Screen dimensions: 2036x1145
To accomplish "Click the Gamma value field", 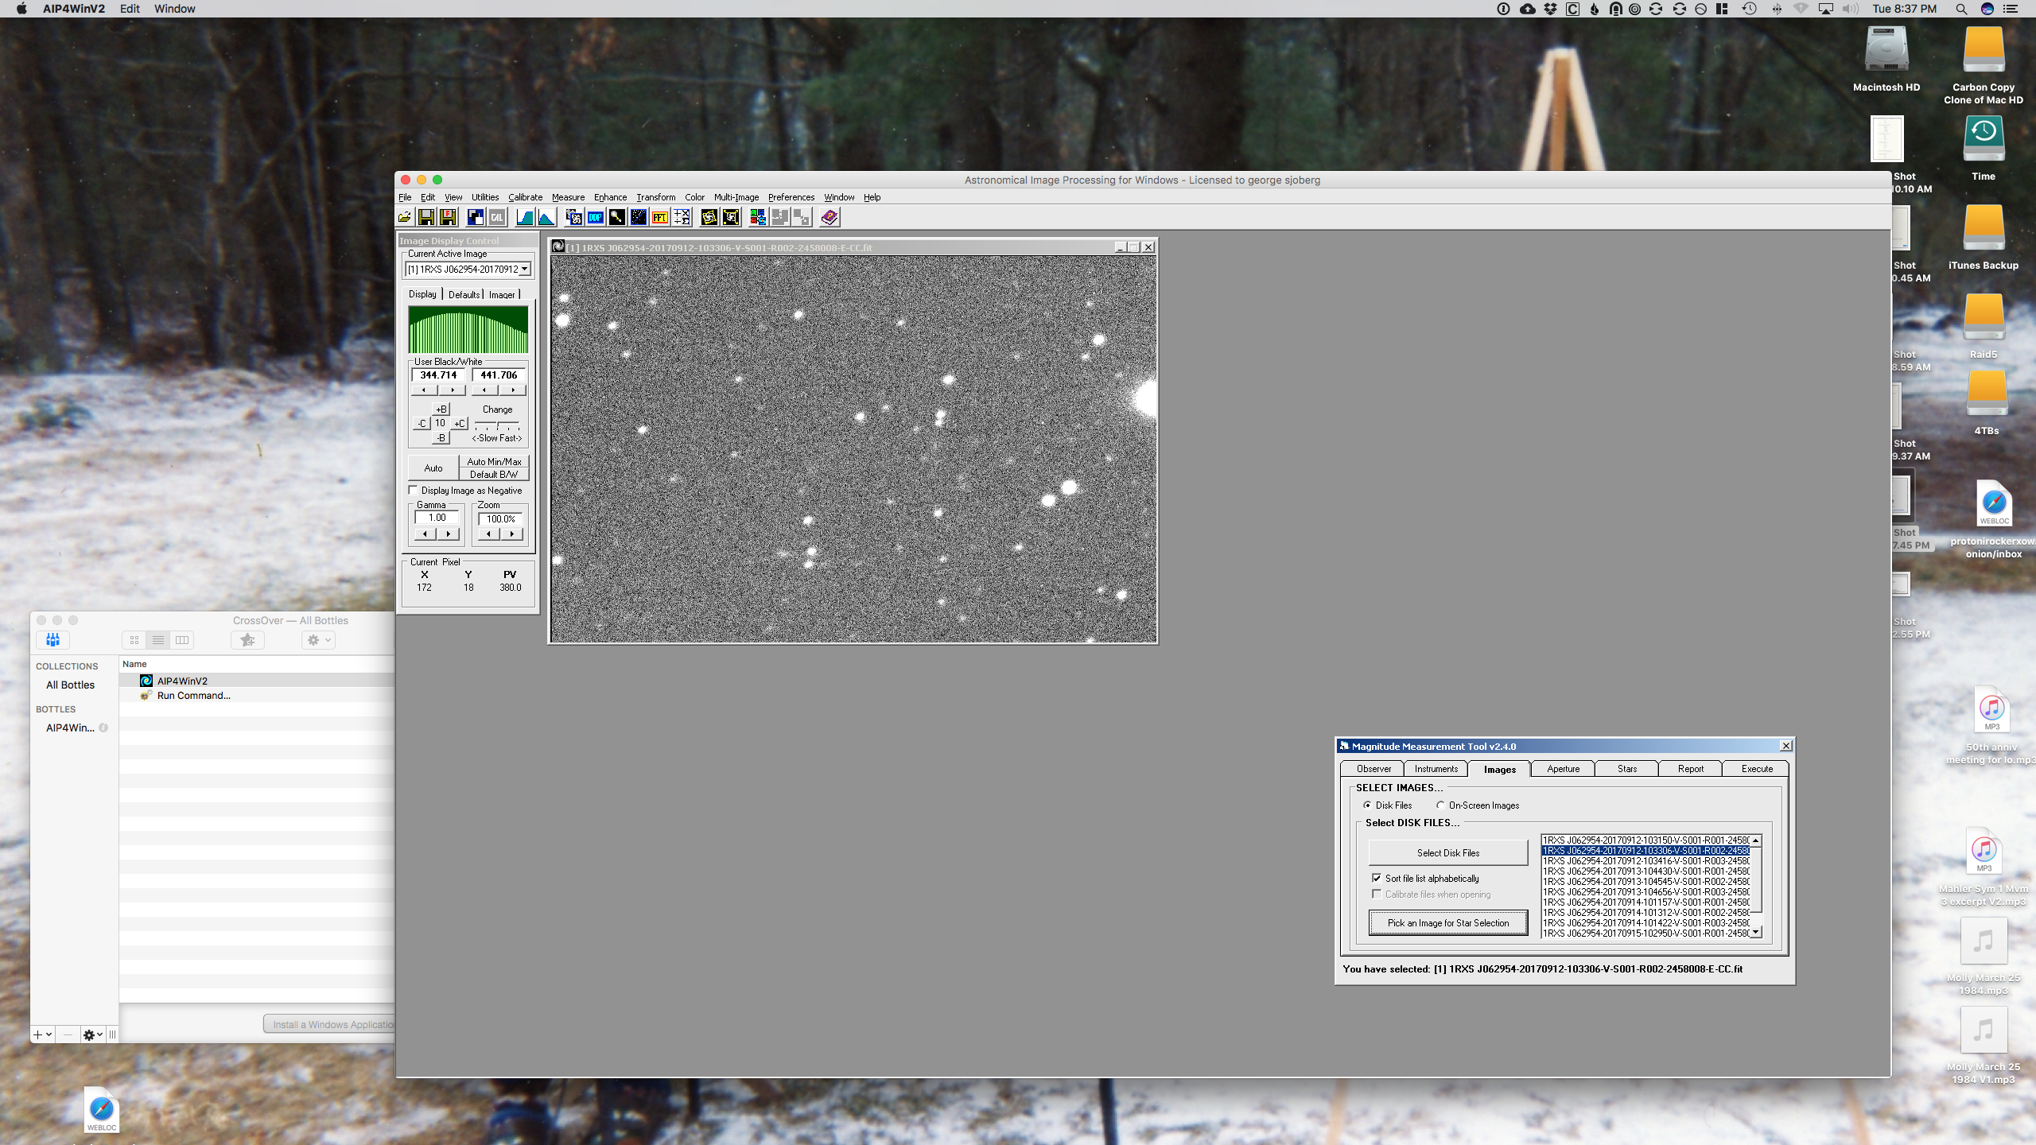I will (437, 518).
